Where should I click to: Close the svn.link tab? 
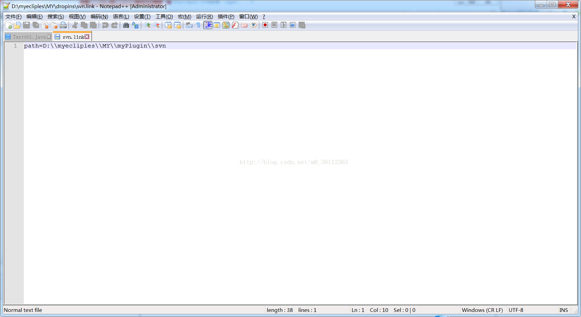coord(87,37)
